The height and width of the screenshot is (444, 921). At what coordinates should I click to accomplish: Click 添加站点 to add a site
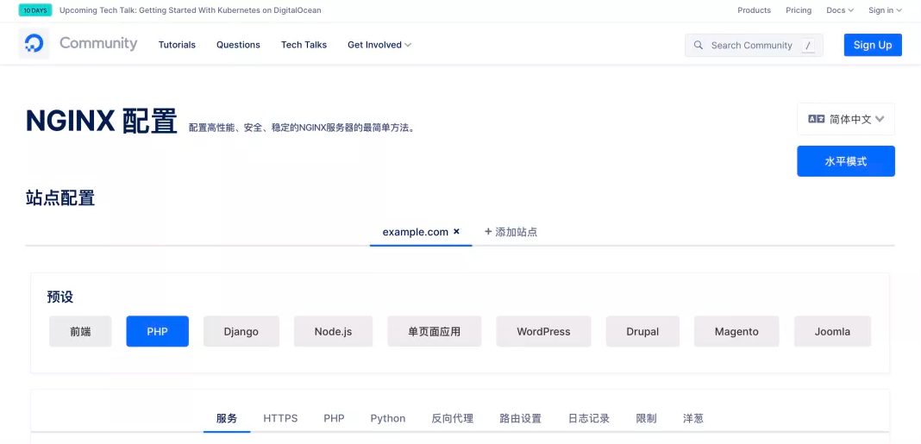coord(511,231)
